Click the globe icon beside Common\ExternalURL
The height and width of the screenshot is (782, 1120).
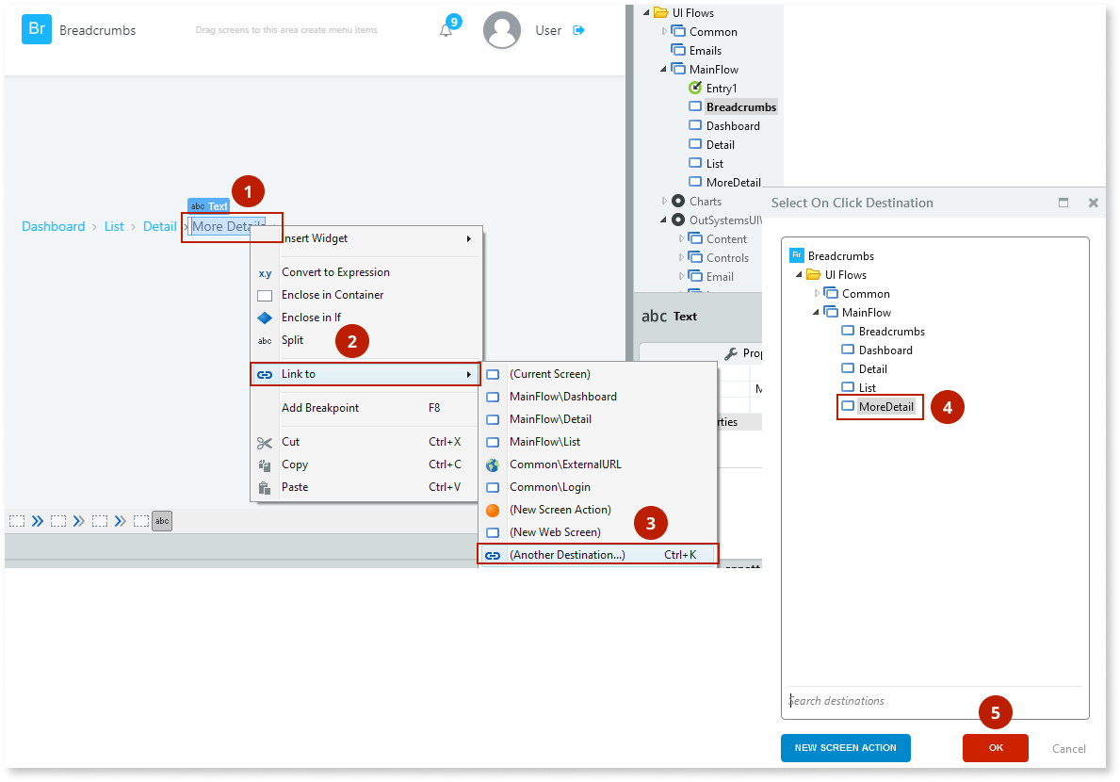point(494,464)
